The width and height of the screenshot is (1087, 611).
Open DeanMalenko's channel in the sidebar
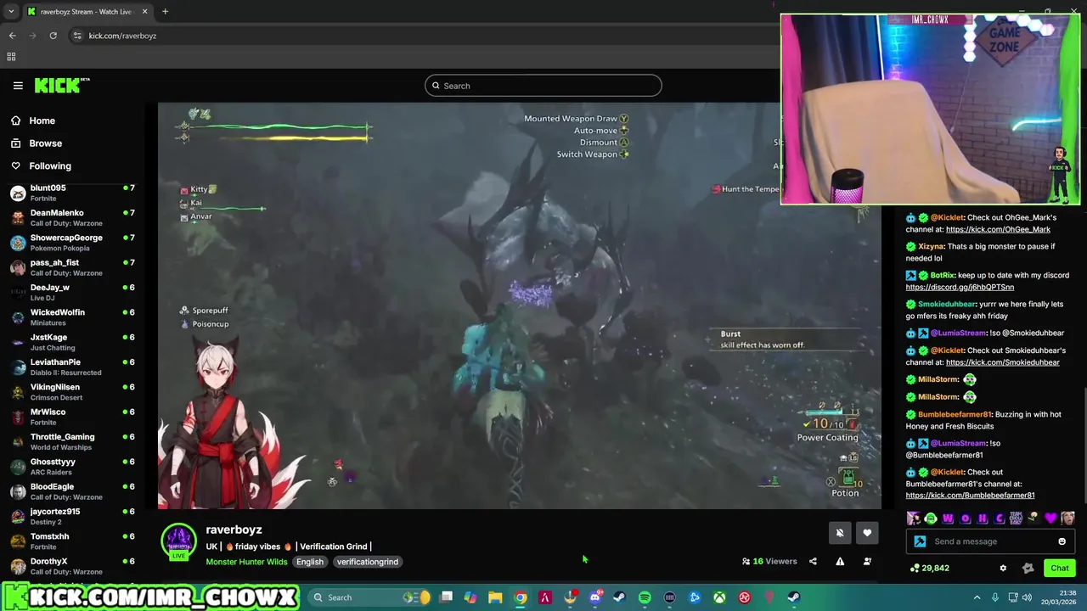[72, 218]
